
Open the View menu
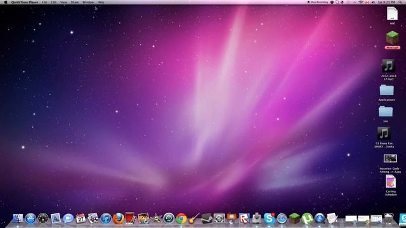(63, 2)
